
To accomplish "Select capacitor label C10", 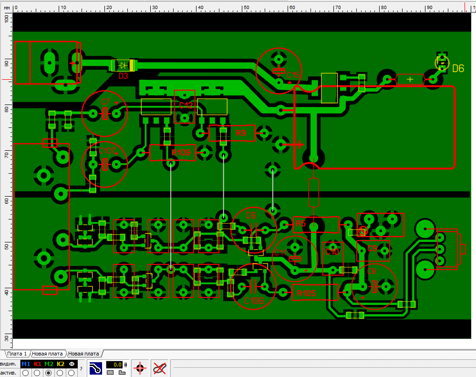I will (x=332, y=252).
